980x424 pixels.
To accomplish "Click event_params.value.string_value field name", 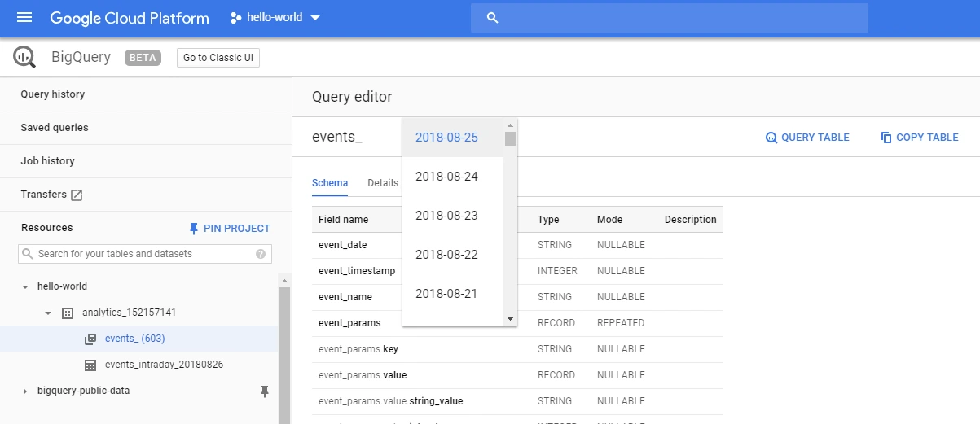I will click(390, 401).
